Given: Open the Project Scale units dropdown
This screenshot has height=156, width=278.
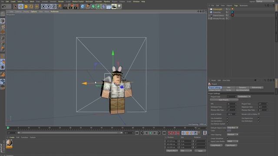Looking at the screenshot, I should click(x=244, y=97).
